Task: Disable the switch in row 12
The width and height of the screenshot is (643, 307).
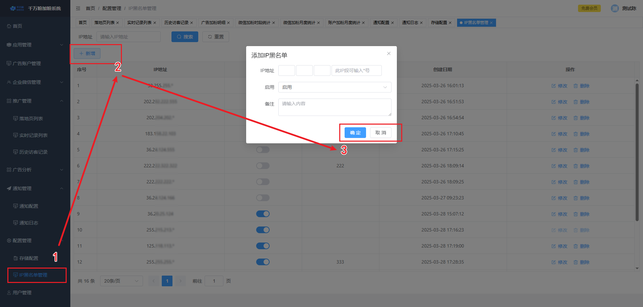Action: coord(263,262)
